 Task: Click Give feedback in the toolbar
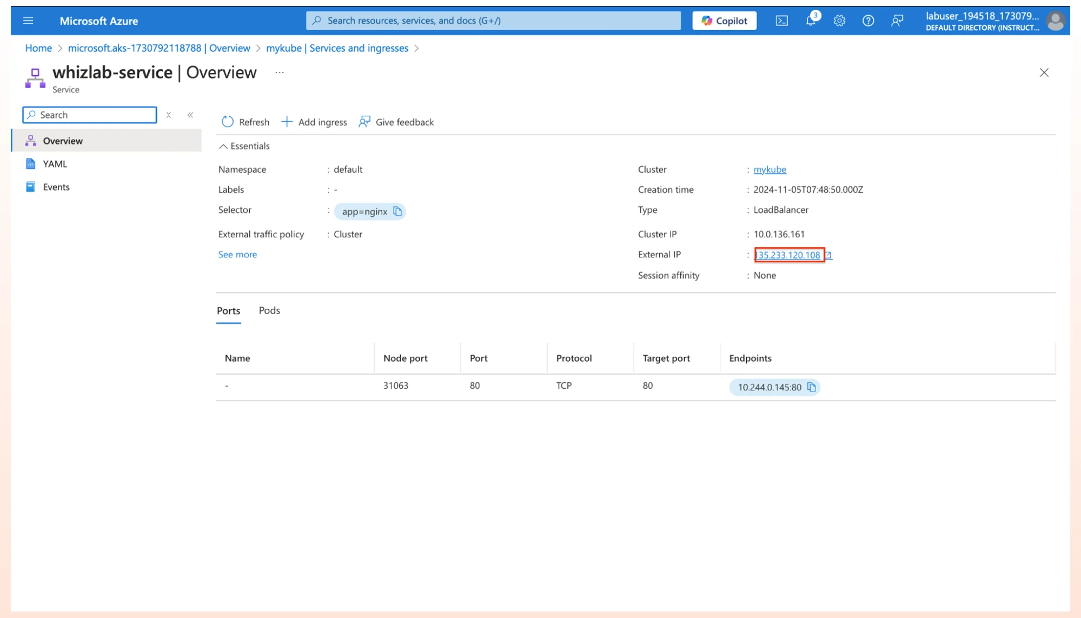pyautogui.click(x=396, y=122)
